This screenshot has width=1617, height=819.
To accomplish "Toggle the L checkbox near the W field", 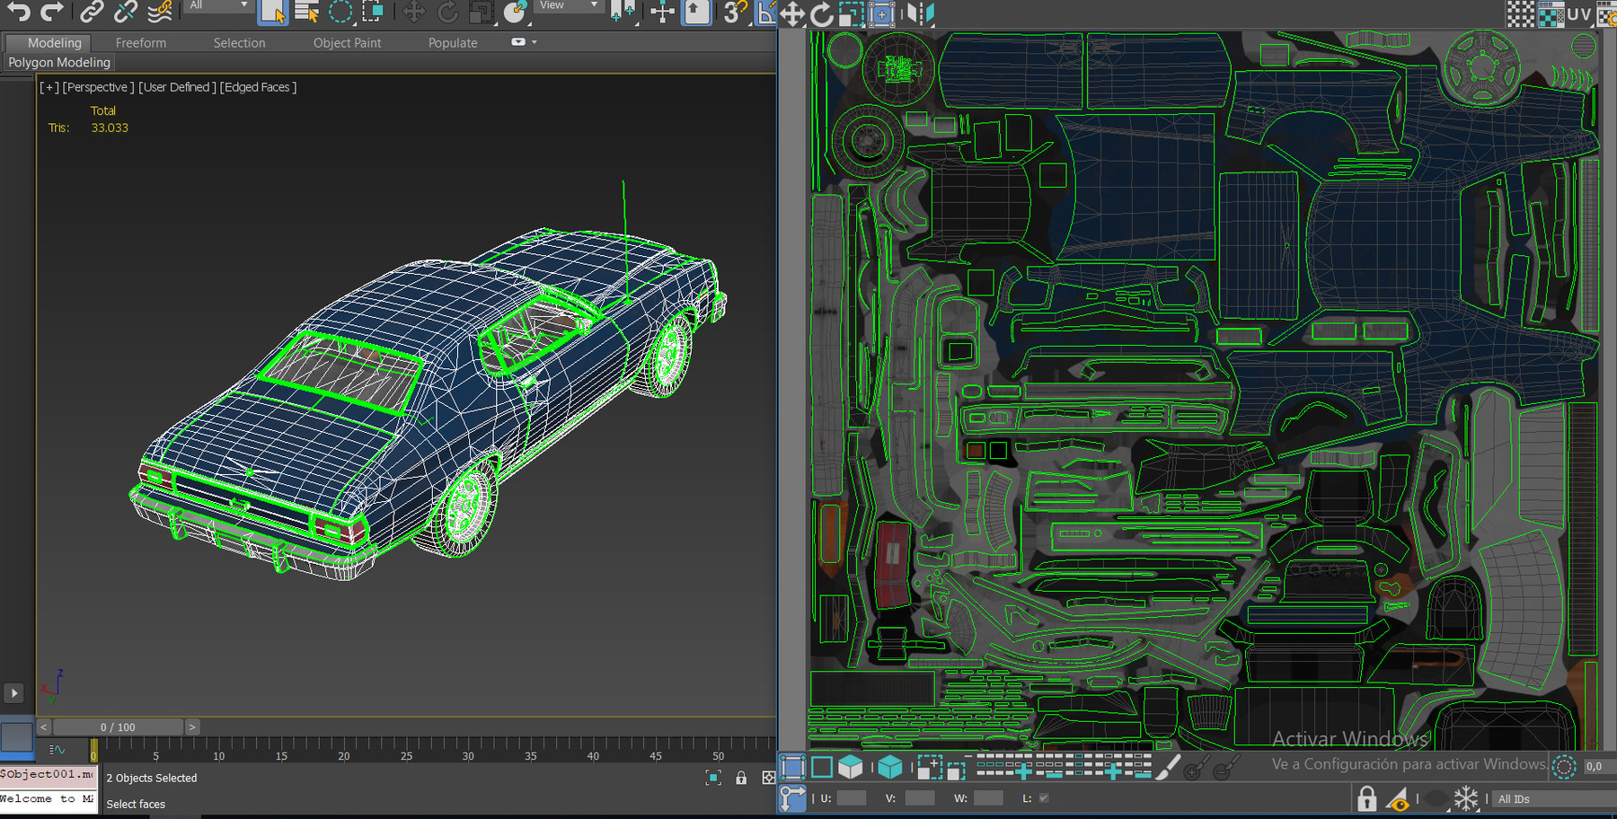I will tap(1042, 797).
